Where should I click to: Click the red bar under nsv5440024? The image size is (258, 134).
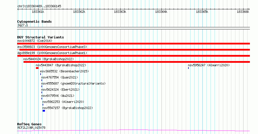coord(137,62)
